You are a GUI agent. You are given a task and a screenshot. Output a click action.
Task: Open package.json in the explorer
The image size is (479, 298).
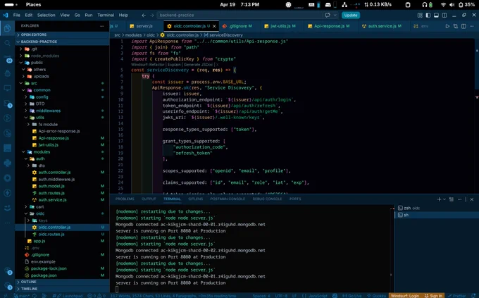point(62,275)
